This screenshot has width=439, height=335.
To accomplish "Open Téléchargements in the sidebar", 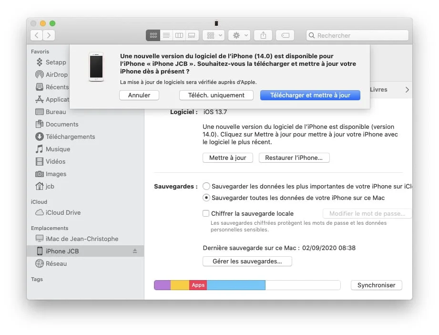I will pyautogui.click(x=65, y=136).
